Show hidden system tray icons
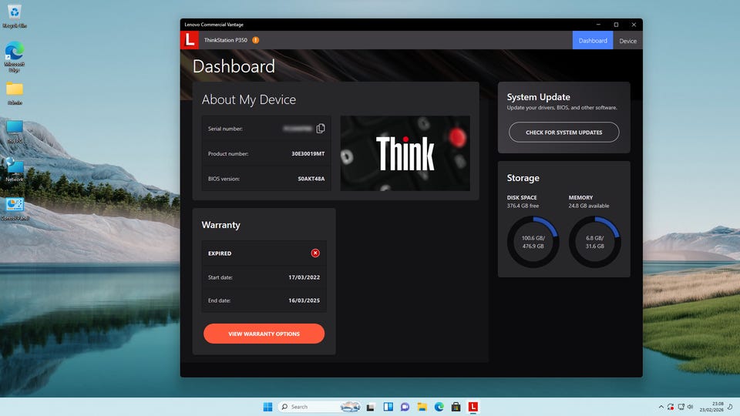This screenshot has width=740, height=416. pyautogui.click(x=661, y=407)
